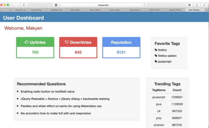Click the count 969937
Screen dimensions: 209x128
point(177,118)
